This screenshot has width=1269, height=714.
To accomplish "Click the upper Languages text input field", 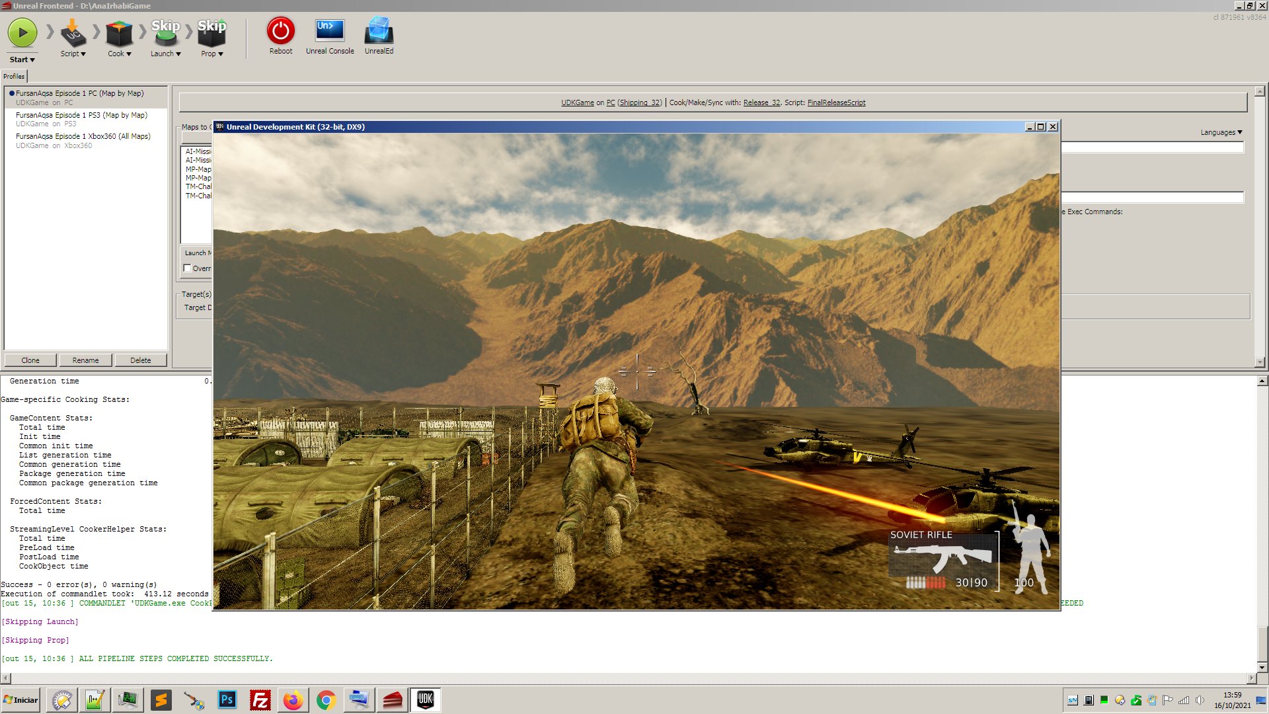I will click(1153, 147).
